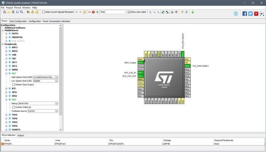Click the first magnifier zoom icon
Image resolution: width=266 pixels, height=152 pixels.
click(x=150, y=12)
